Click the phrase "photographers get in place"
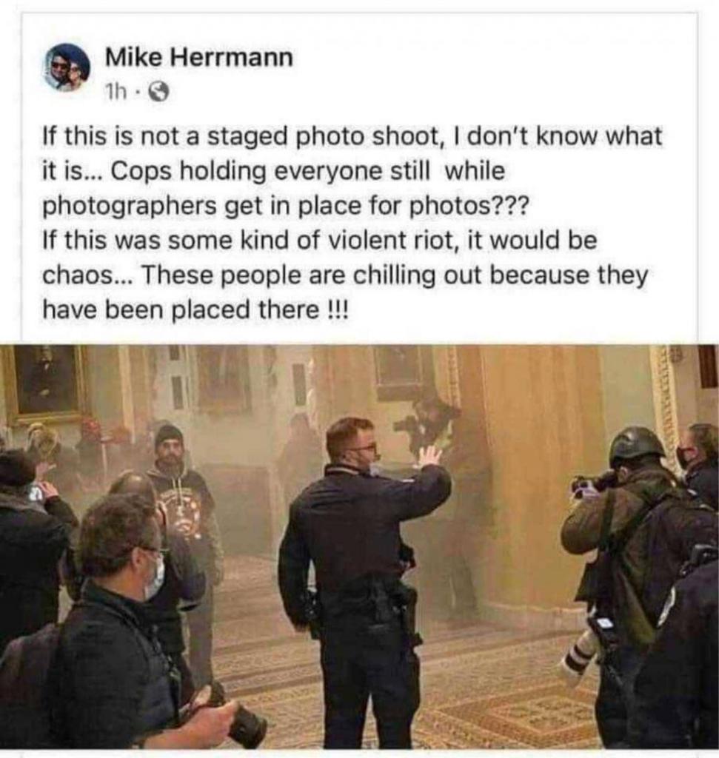 pos(201,207)
